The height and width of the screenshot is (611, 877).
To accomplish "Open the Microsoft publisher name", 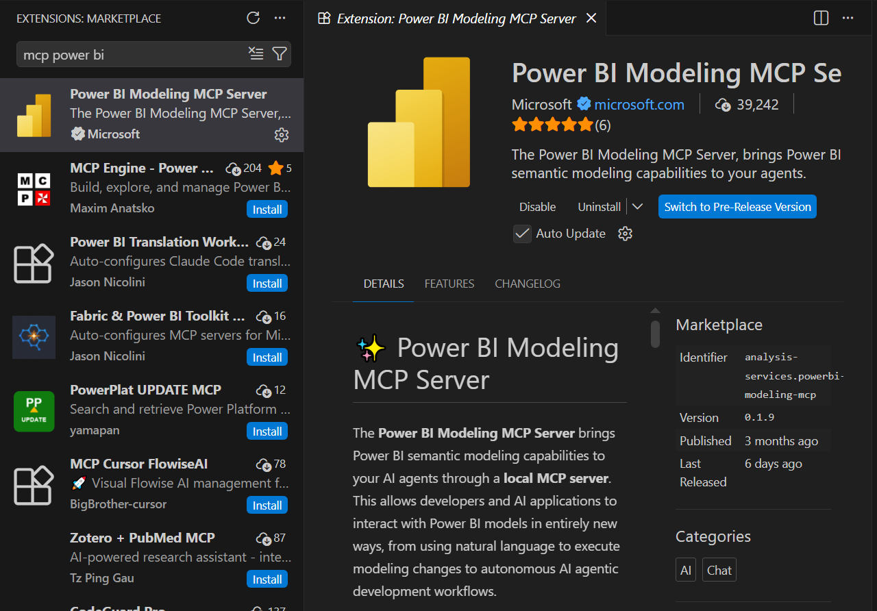I will [x=541, y=104].
